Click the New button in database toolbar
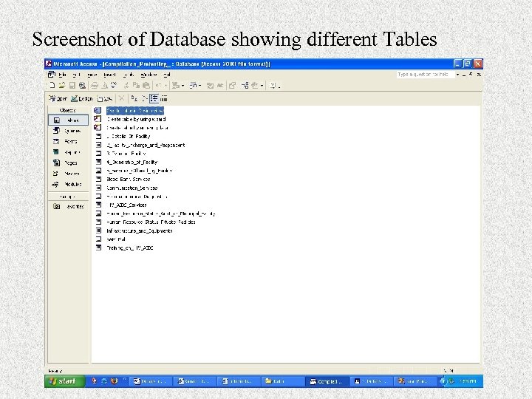This screenshot has height=399, width=532. (x=105, y=98)
